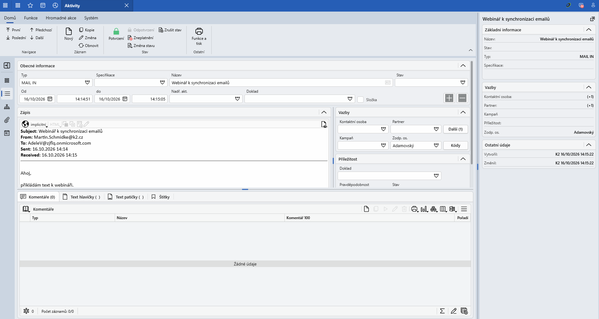Open the history clock icon in title bar
Screen dimensions: 599x319
click(x=55, y=5)
